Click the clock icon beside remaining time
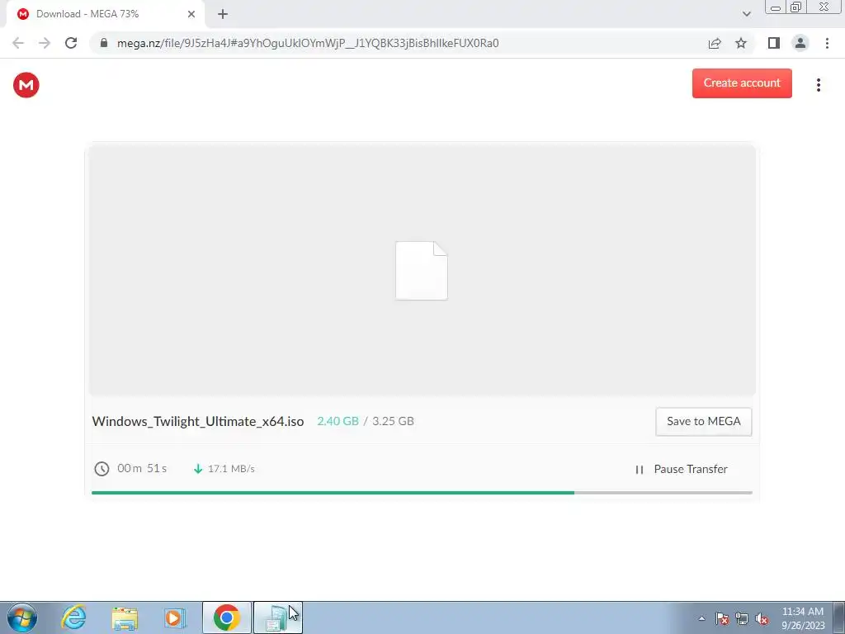 coord(101,469)
